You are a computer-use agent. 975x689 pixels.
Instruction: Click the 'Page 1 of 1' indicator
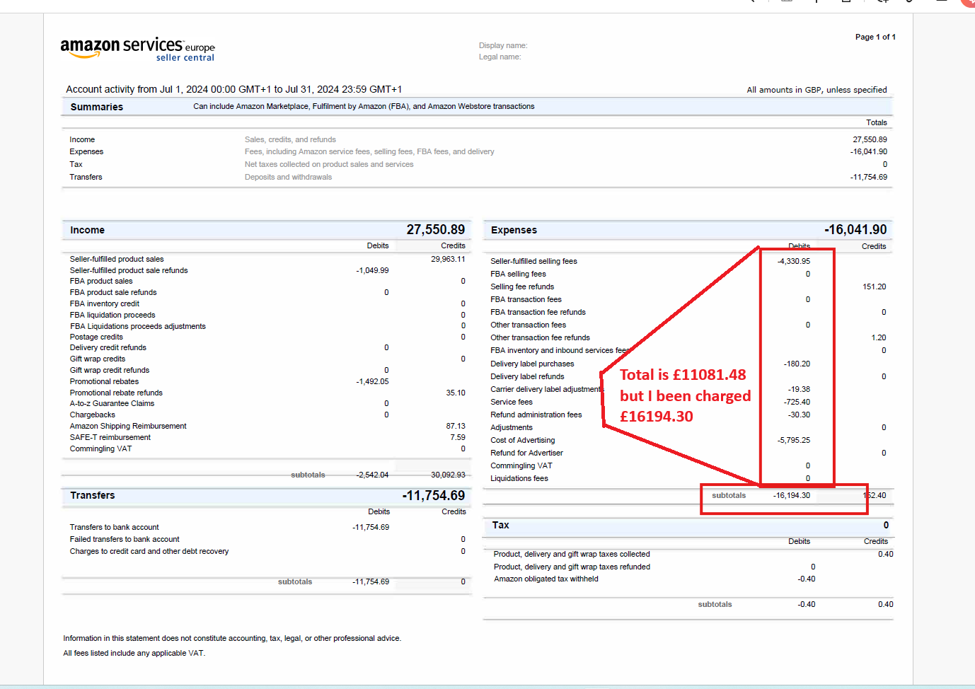[875, 37]
